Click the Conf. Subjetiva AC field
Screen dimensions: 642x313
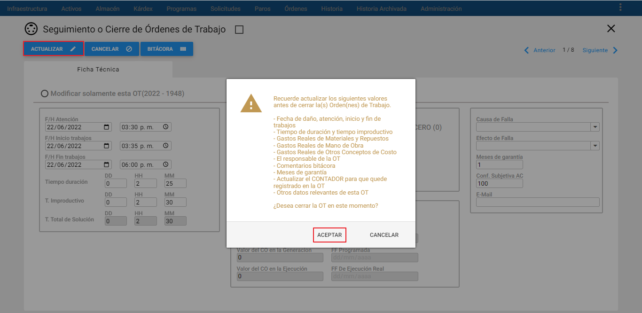[x=500, y=183]
